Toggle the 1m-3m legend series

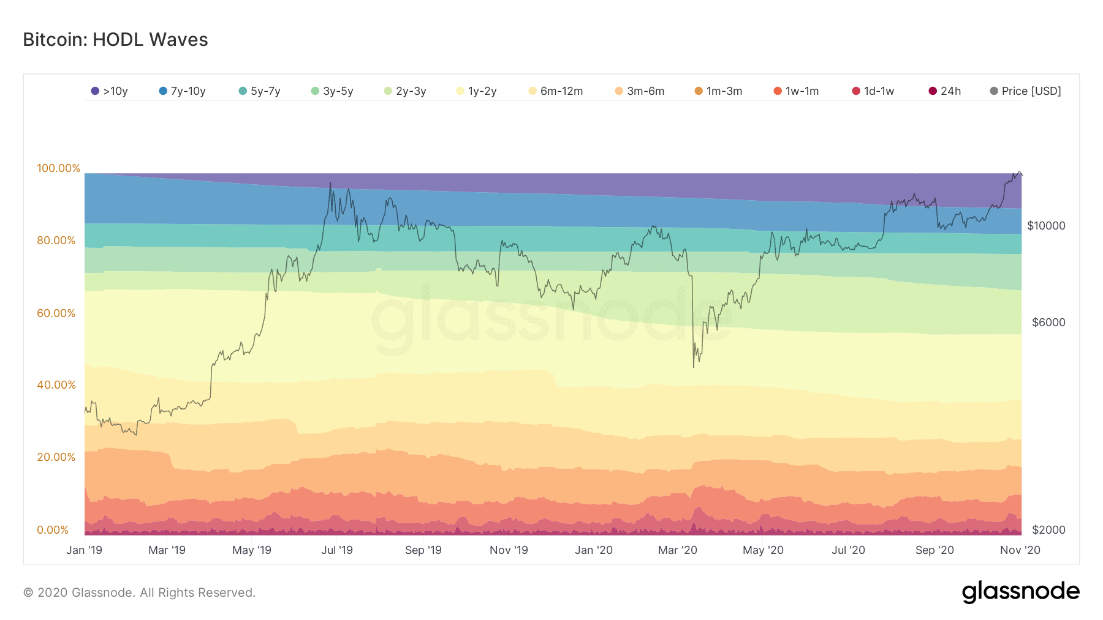pos(718,91)
